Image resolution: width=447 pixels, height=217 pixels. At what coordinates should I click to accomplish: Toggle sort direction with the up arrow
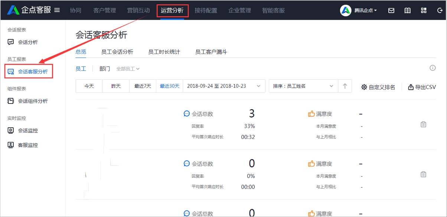[x=345, y=86]
